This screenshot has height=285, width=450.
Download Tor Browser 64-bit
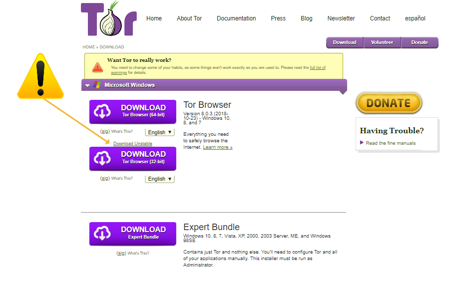pyautogui.click(x=132, y=111)
